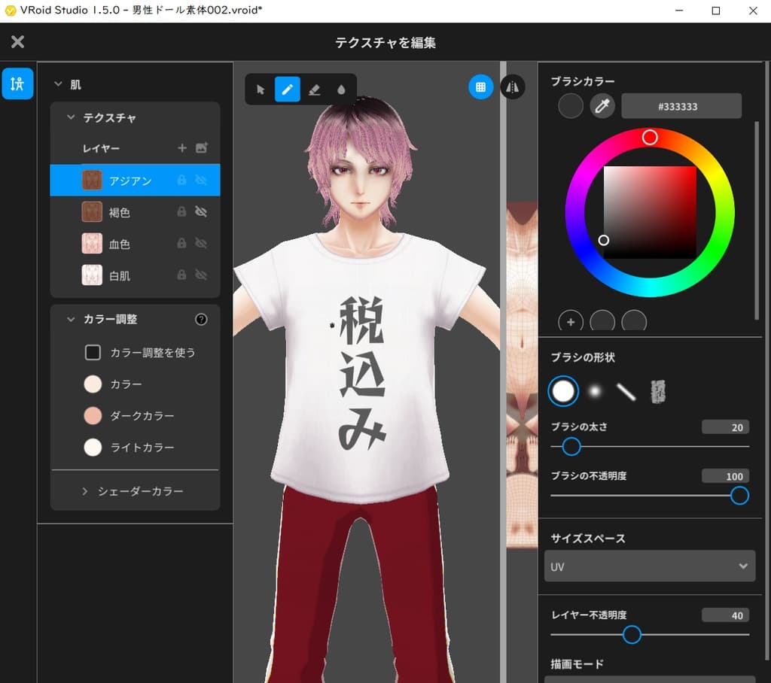Screen dimensions: 771x683
Task: Add a new layer with the plus icon
Action: (x=181, y=148)
